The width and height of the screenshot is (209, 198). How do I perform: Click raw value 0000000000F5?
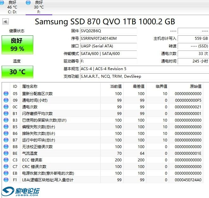point(188,100)
